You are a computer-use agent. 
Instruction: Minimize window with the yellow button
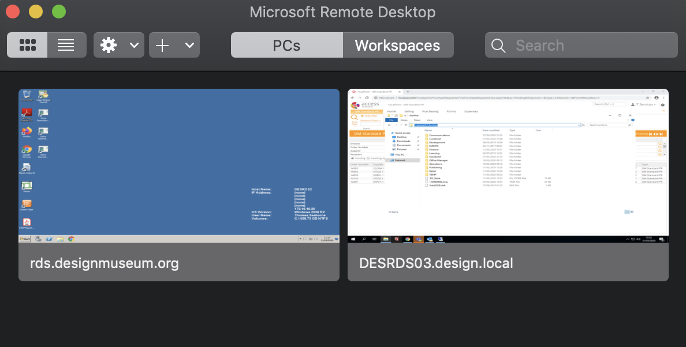[x=36, y=12]
